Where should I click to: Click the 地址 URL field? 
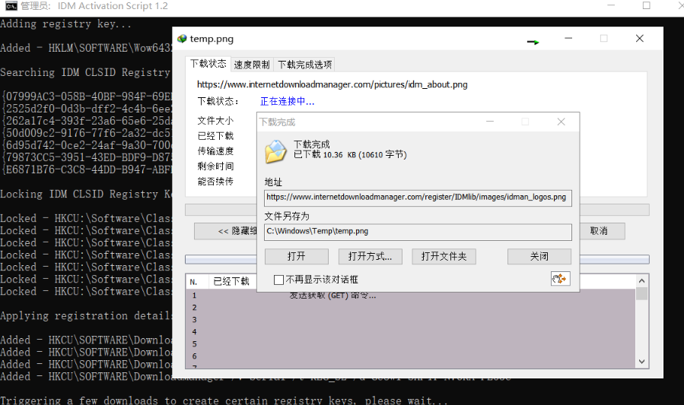pos(418,198)
